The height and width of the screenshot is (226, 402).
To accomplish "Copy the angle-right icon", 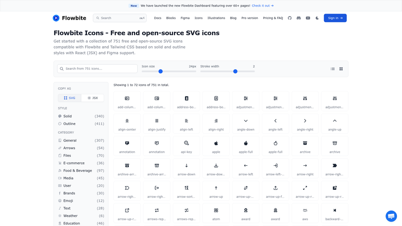I will coord(305,124).
